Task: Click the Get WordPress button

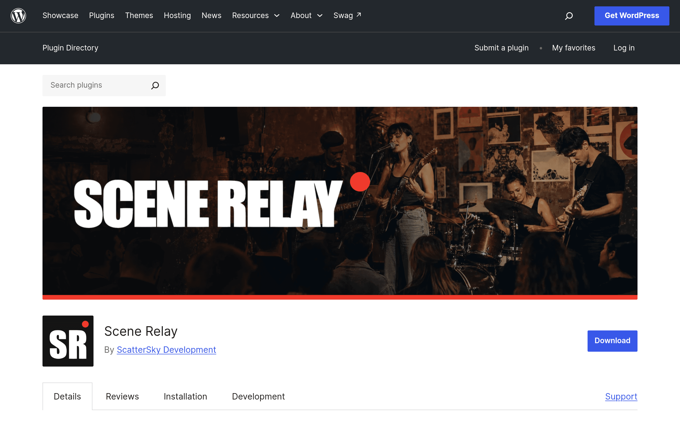Action: 632,16
